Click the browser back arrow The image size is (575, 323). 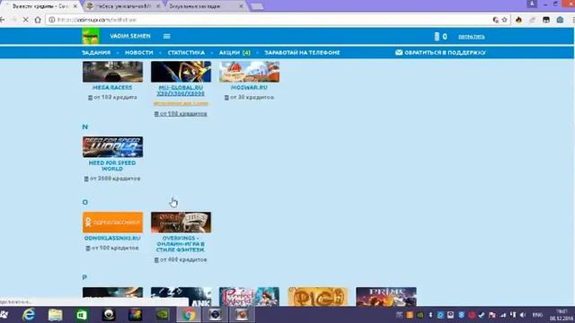pos(2,20)
